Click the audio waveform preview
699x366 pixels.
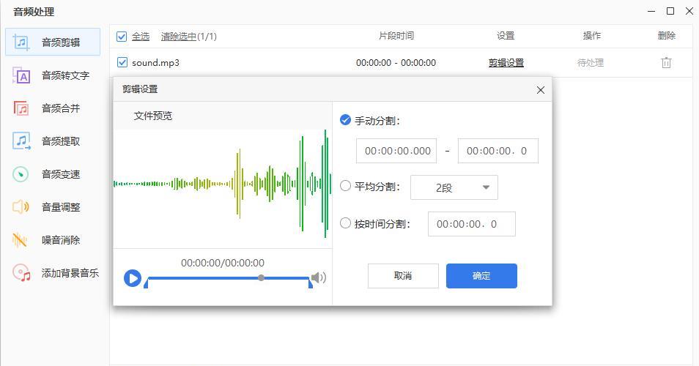(223, 184)
